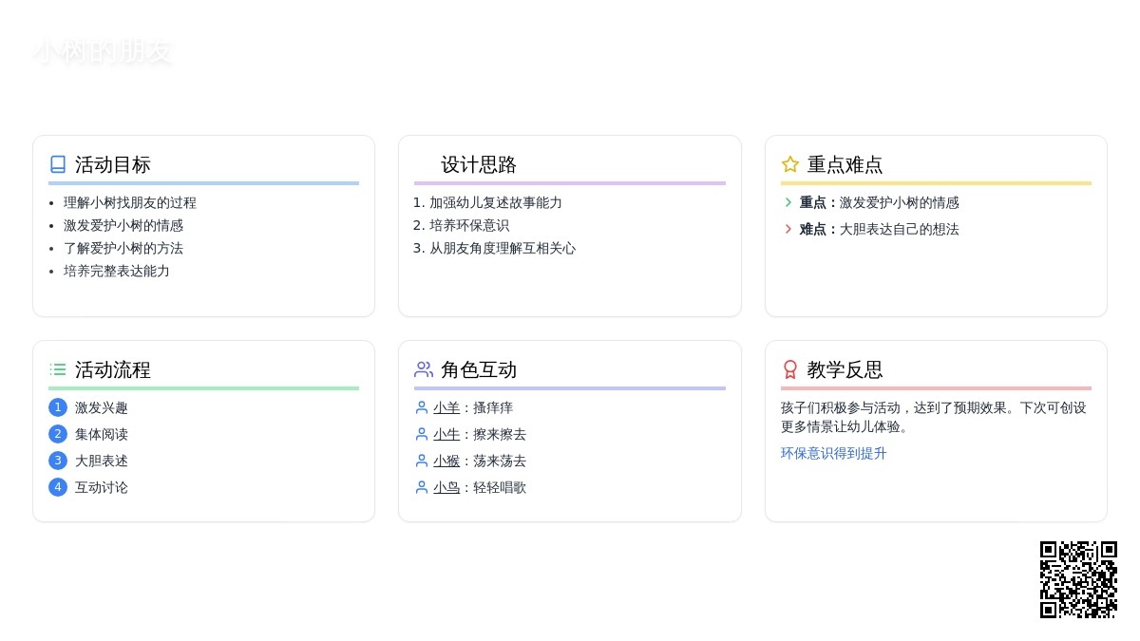Click the person icon next to 小羊
The image size is (1140, 641).
(x=422, y=407)
